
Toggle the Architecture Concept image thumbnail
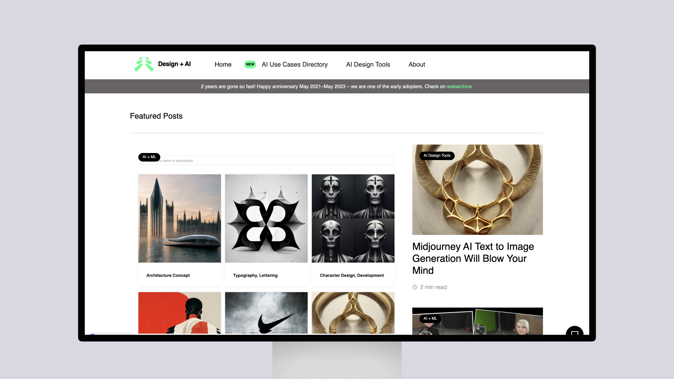point(179,218)
